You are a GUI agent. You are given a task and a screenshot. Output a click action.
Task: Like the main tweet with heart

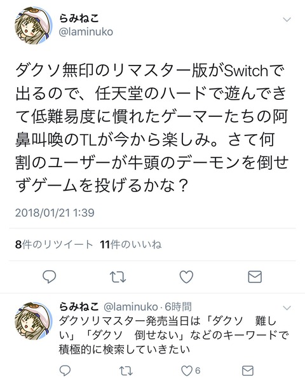point(186,277)
